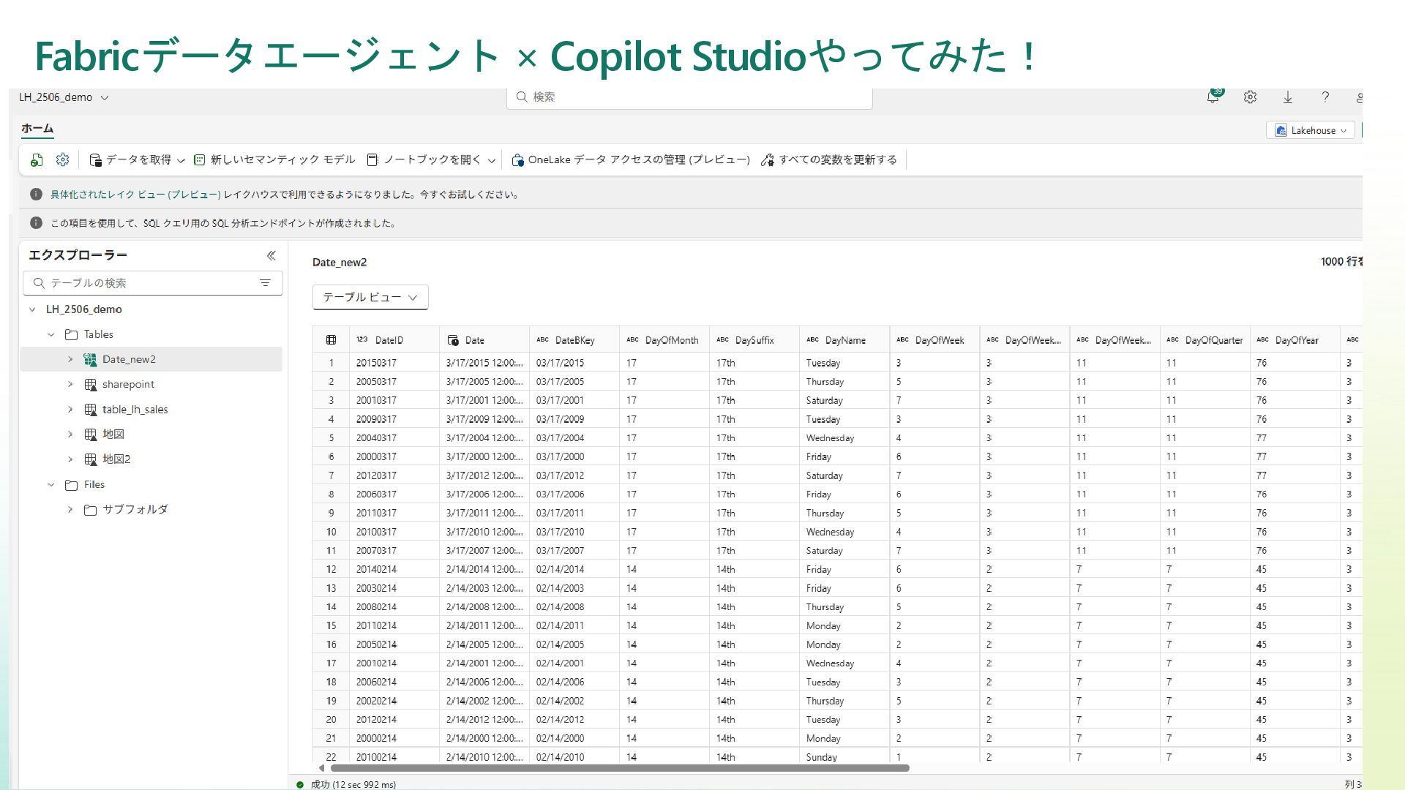Focus the 検索 search box at top

point(689,97)
